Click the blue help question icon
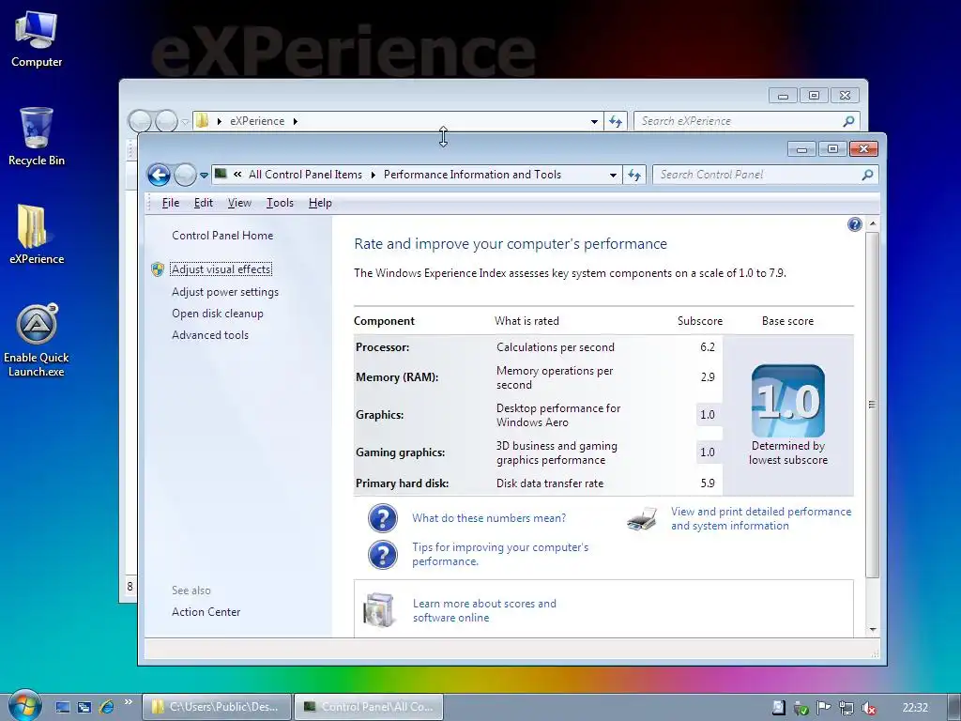Image resolution: width=961 pixels, height=721 pixels. click(854, 224)
